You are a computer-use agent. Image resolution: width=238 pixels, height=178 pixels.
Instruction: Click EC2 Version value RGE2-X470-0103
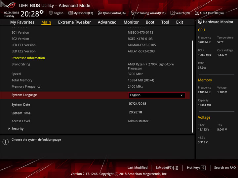click(x=140, y=39)
